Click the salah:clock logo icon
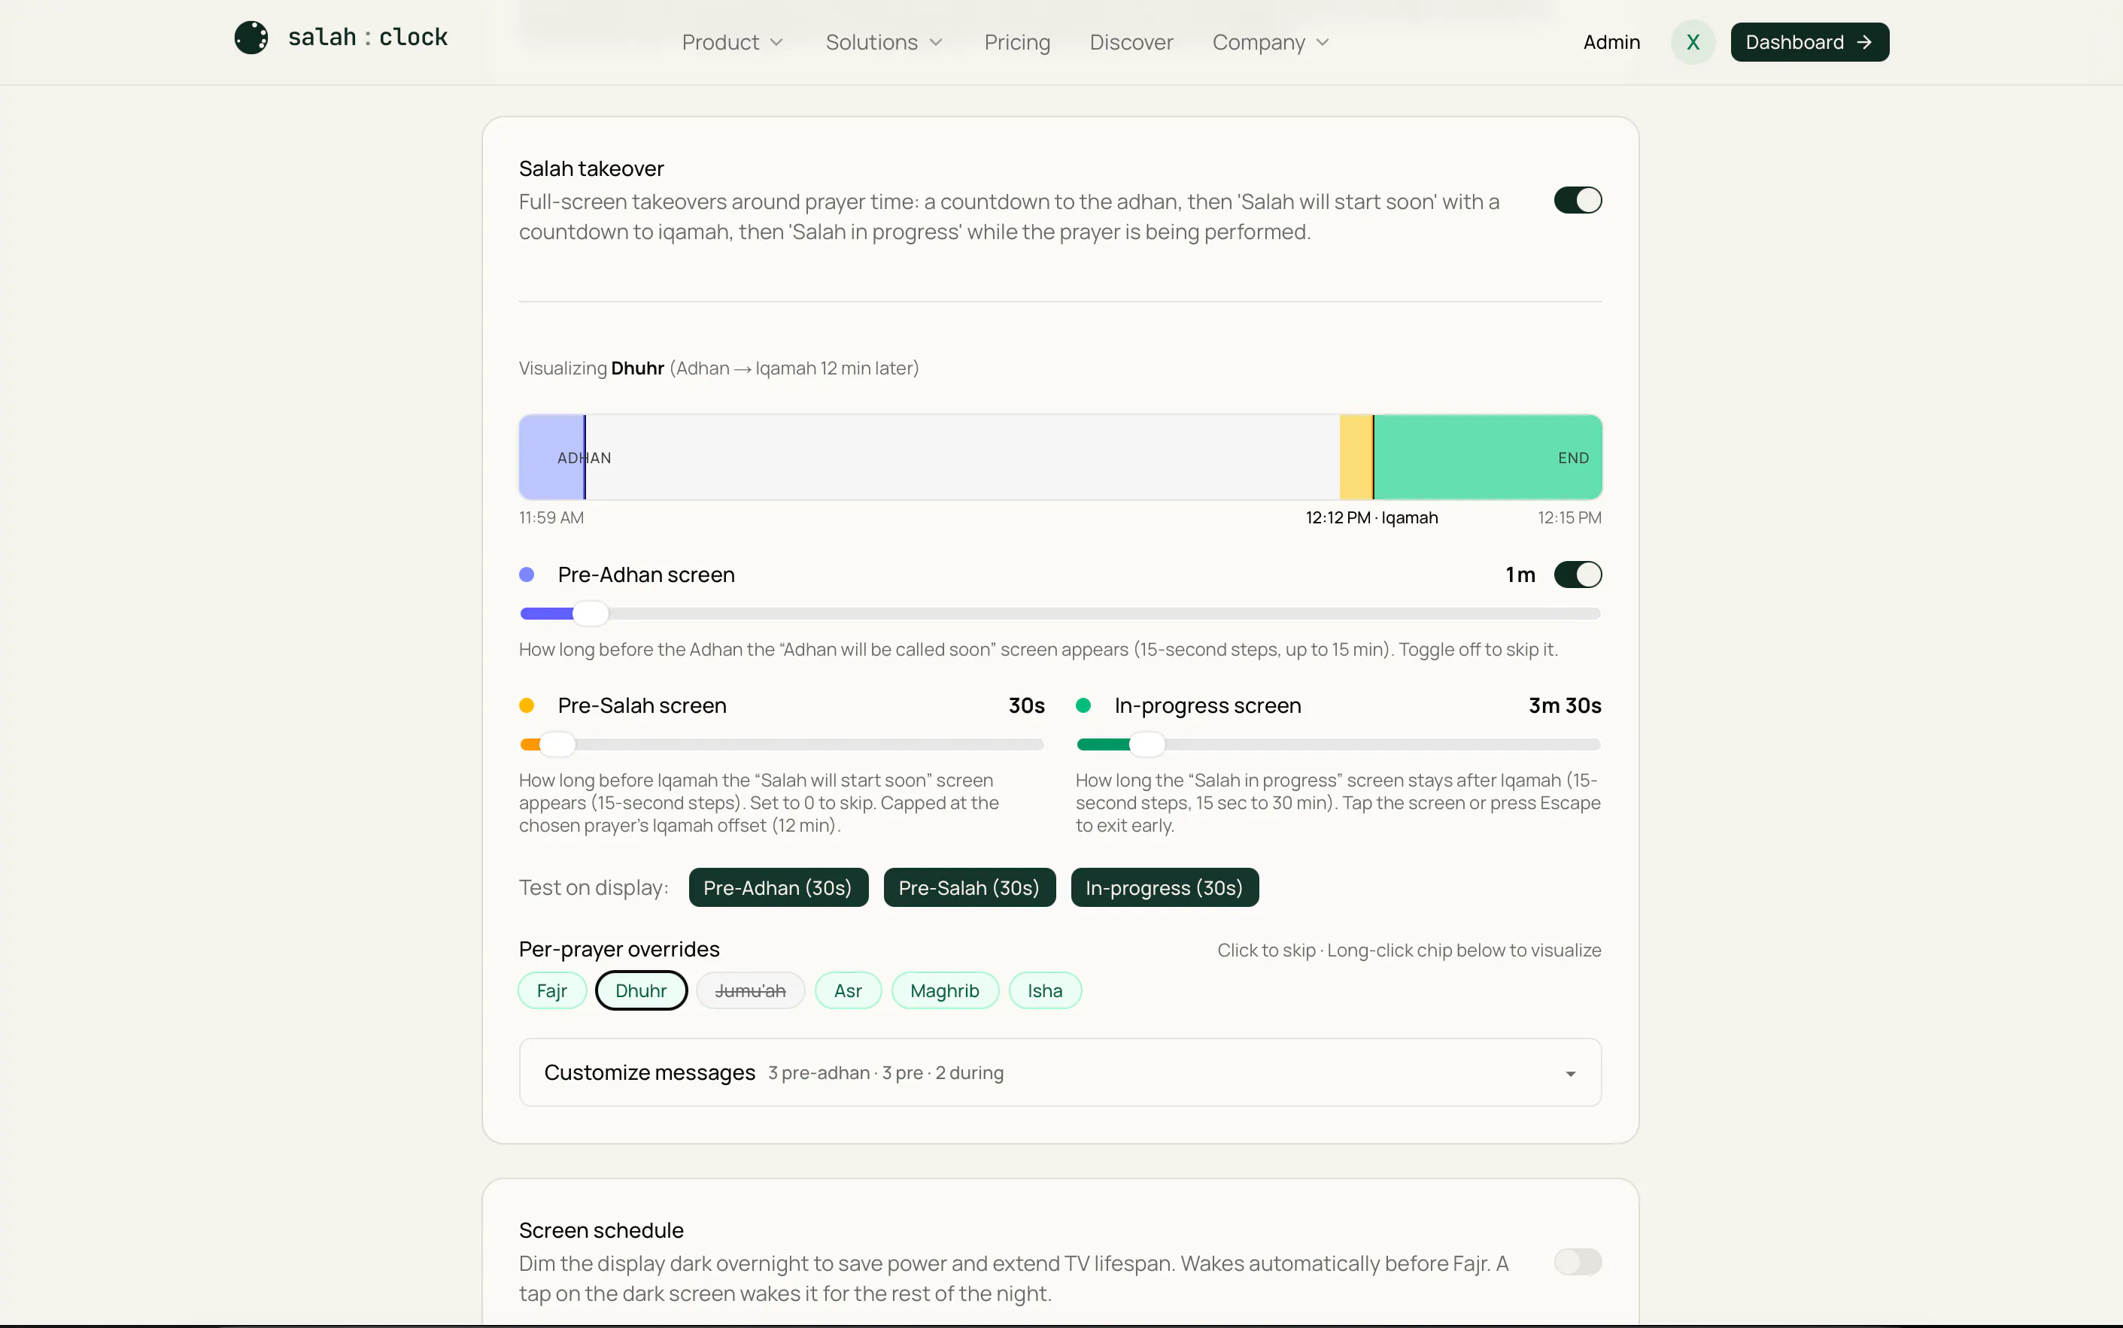 coord(251,38)
